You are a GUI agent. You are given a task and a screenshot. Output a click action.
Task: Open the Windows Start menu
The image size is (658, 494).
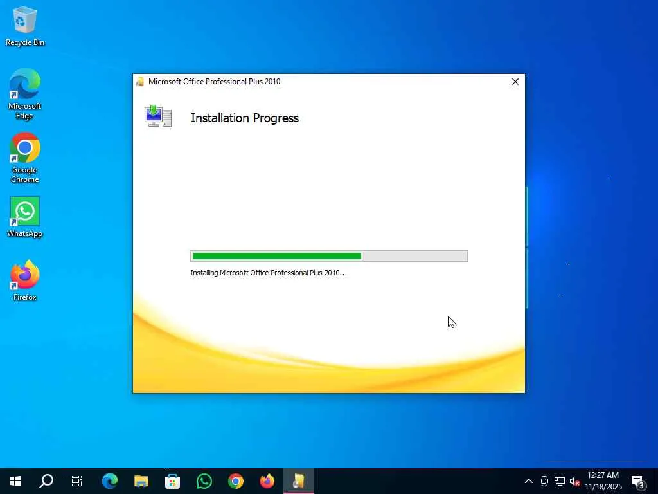(15, 481)
